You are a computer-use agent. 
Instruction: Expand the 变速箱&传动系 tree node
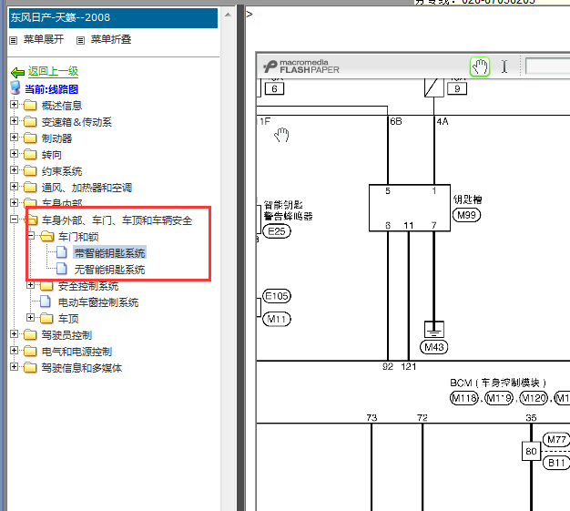14,121
